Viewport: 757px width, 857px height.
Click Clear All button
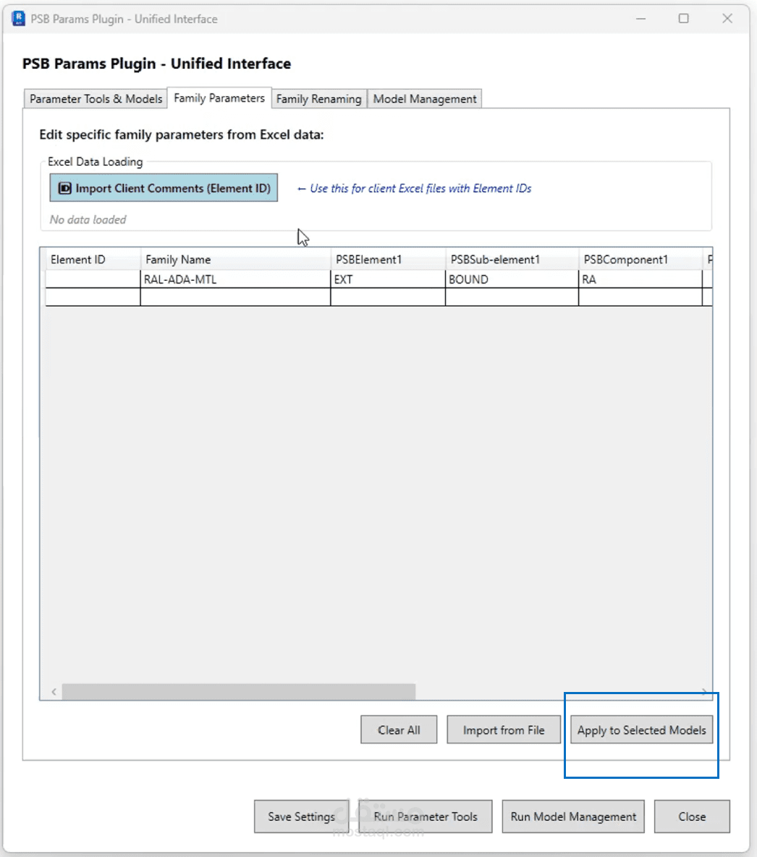tap(399, 730)
